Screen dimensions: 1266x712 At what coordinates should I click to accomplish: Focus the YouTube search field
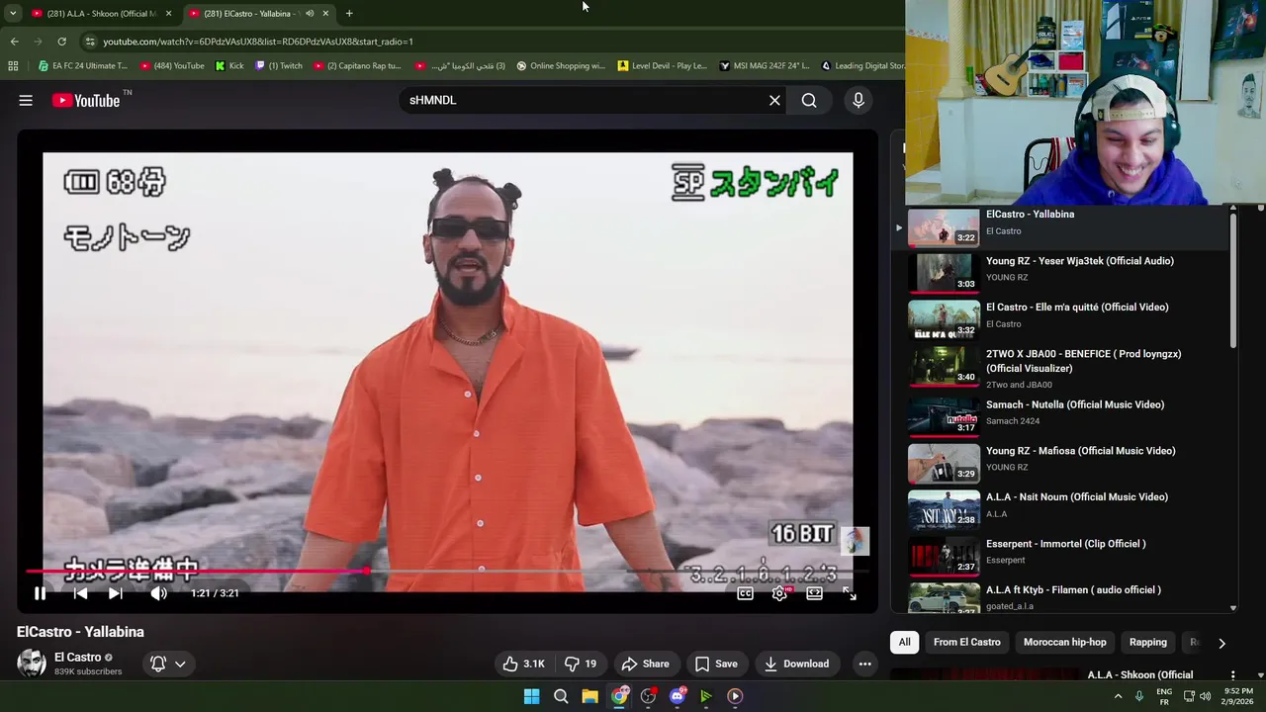[x=584, y=100]
